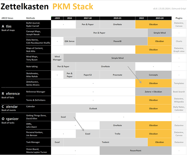The width and height of the screenshot is (187, 155).
Task: Click the Zotero + Obsidian cell
Action: 153,92
